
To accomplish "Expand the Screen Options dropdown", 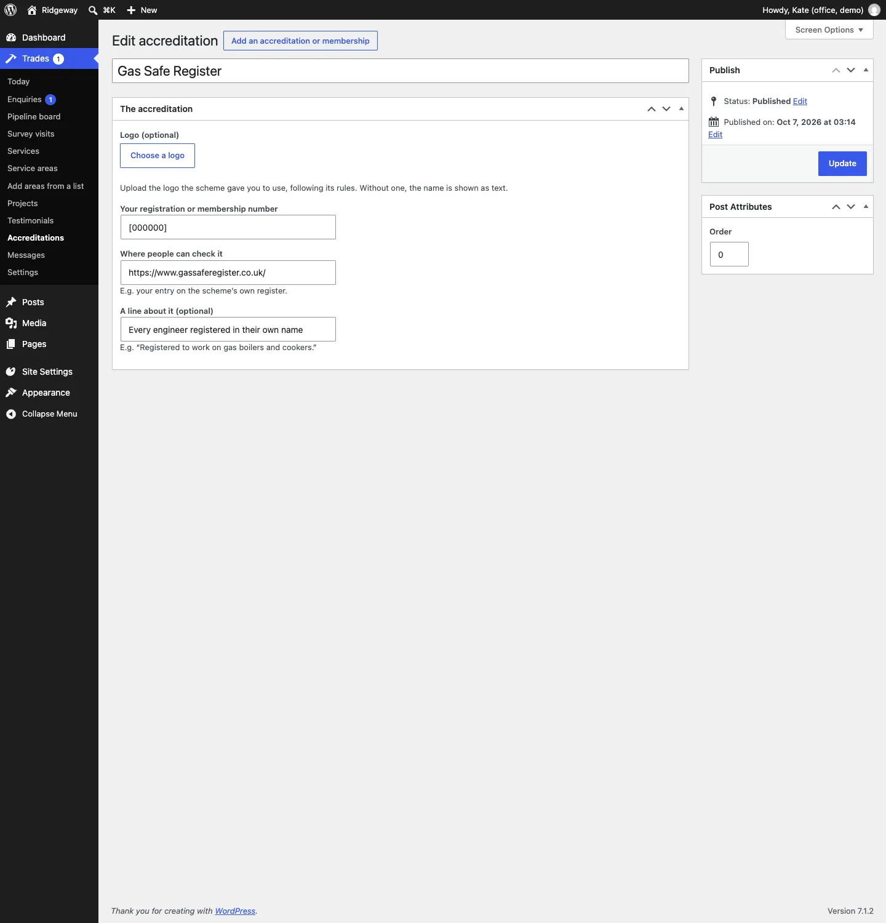I will coord(829,30).
